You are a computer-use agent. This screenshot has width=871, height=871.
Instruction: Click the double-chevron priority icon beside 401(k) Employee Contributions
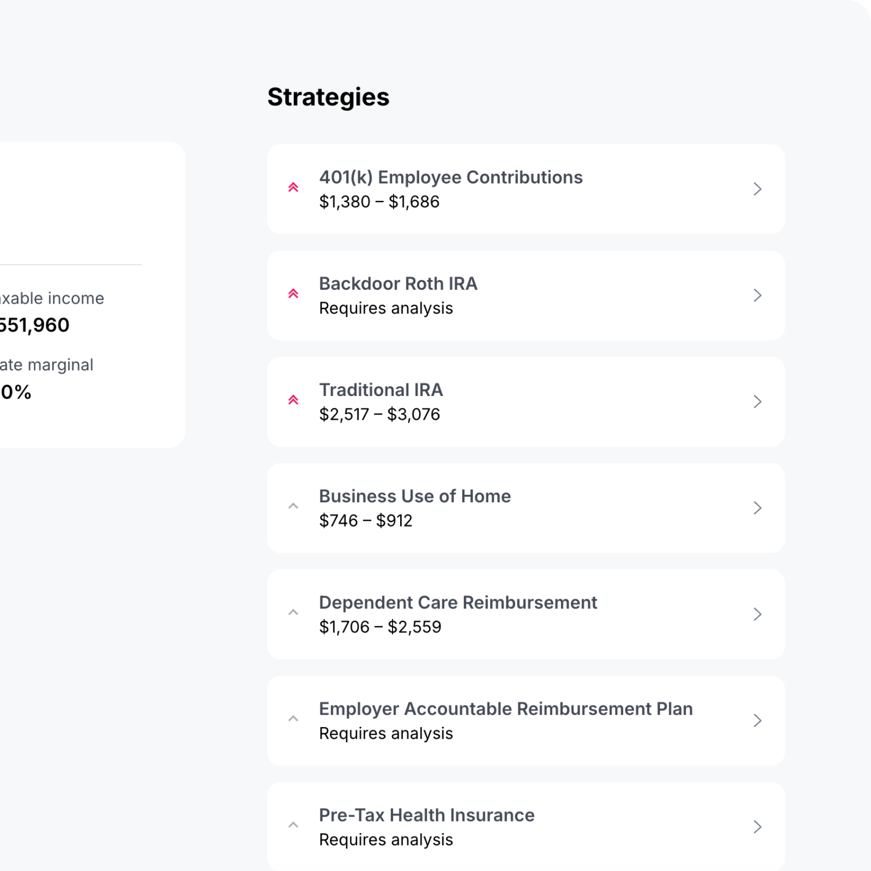click(293, 188)
